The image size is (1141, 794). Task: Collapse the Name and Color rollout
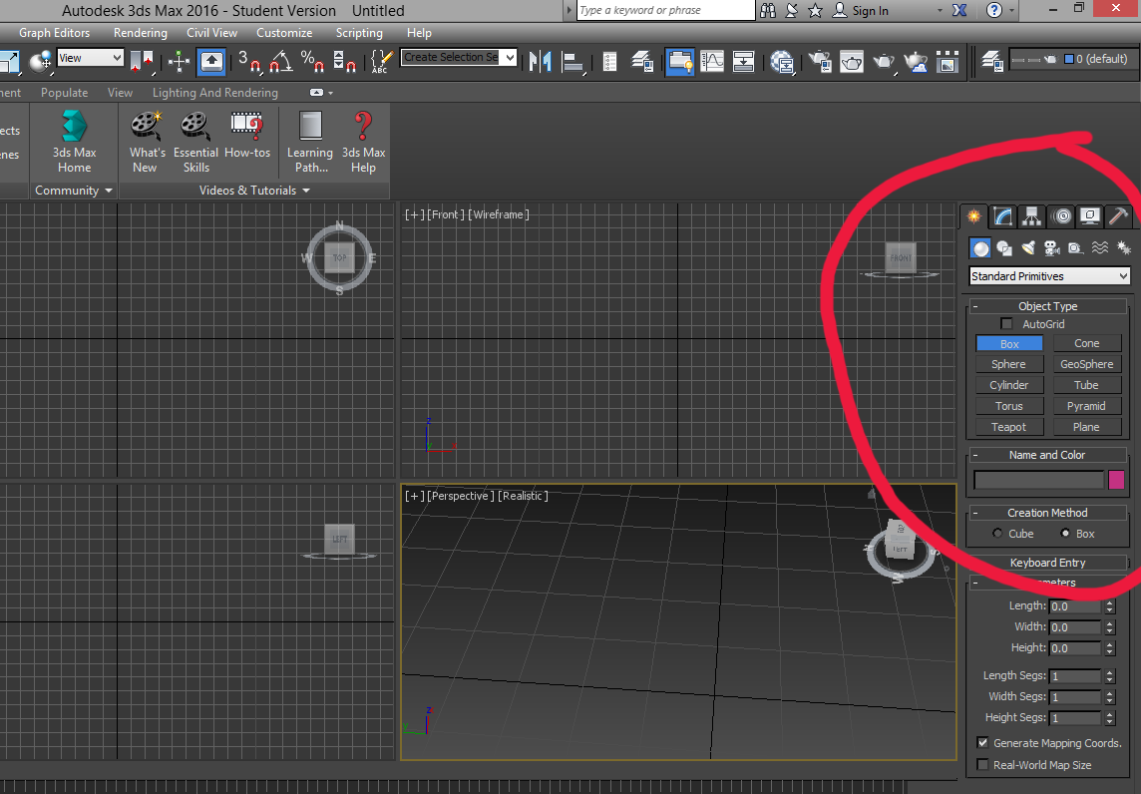[x=1047, y=455]
